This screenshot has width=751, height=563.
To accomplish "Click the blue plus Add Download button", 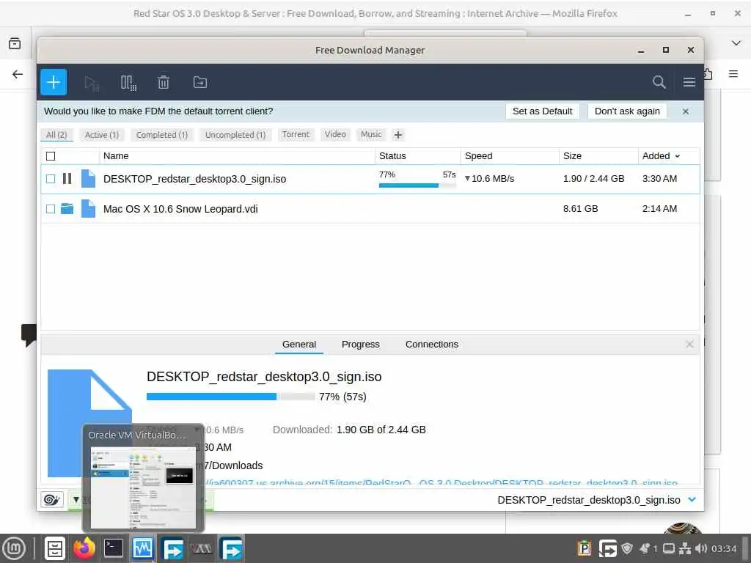I will coord(53,82).
